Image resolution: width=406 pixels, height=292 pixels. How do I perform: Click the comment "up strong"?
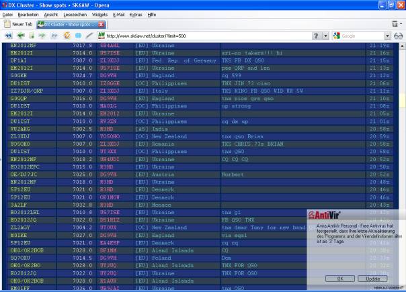point(236,106)
